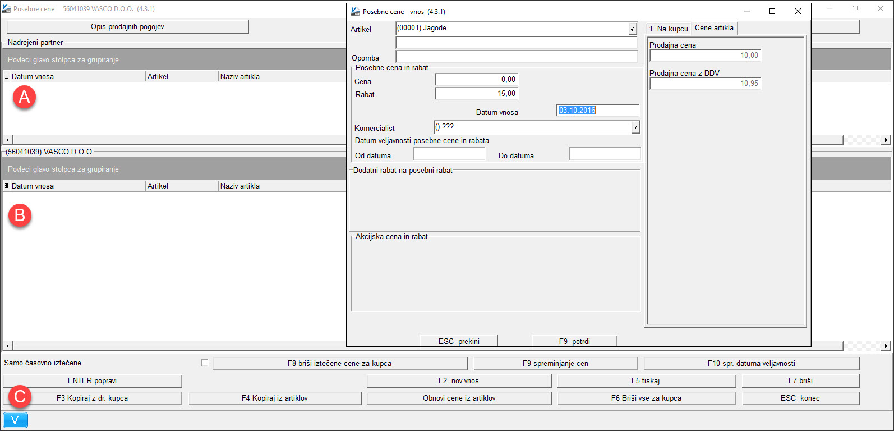
Task: Click the Opomba text field
Action: click(517, 57)
